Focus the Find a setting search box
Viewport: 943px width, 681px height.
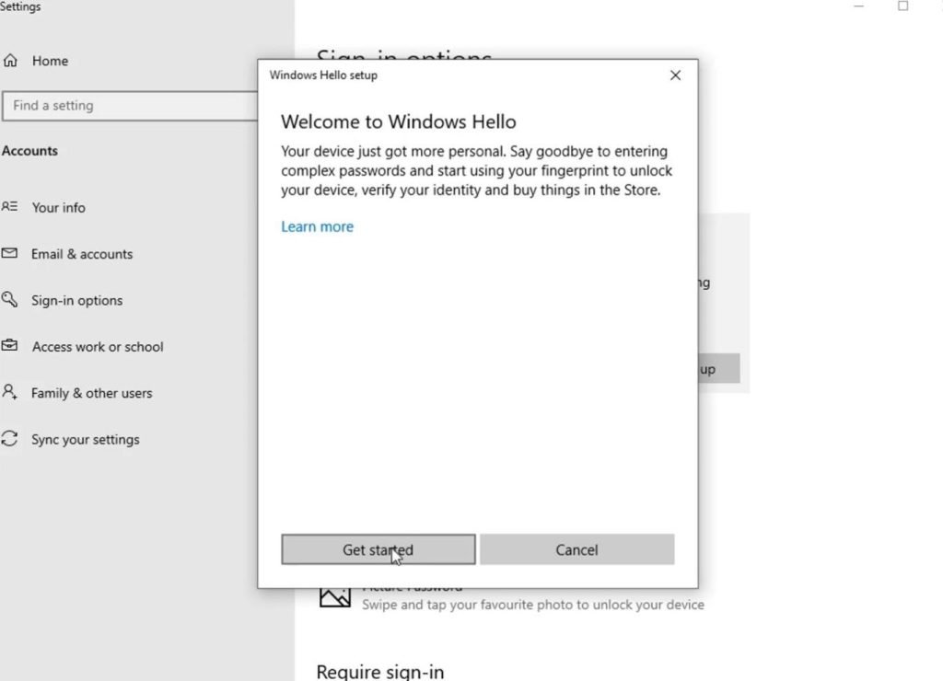130,106
